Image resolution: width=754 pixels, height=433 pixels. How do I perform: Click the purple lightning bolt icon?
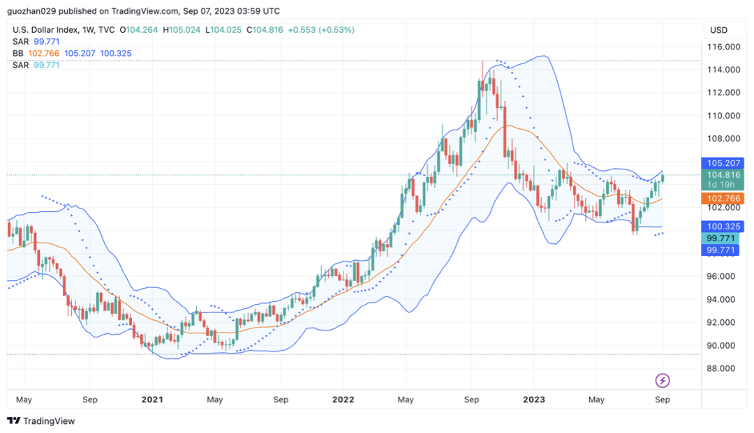[663, 380]
